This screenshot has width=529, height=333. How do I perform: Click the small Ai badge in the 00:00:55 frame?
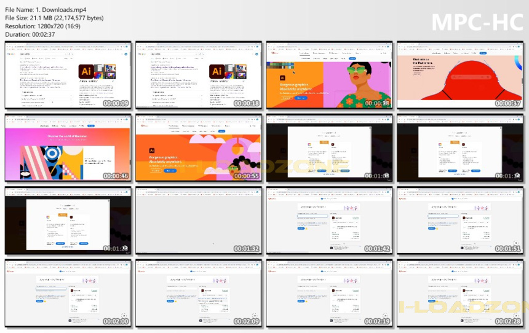coord(152,151)
